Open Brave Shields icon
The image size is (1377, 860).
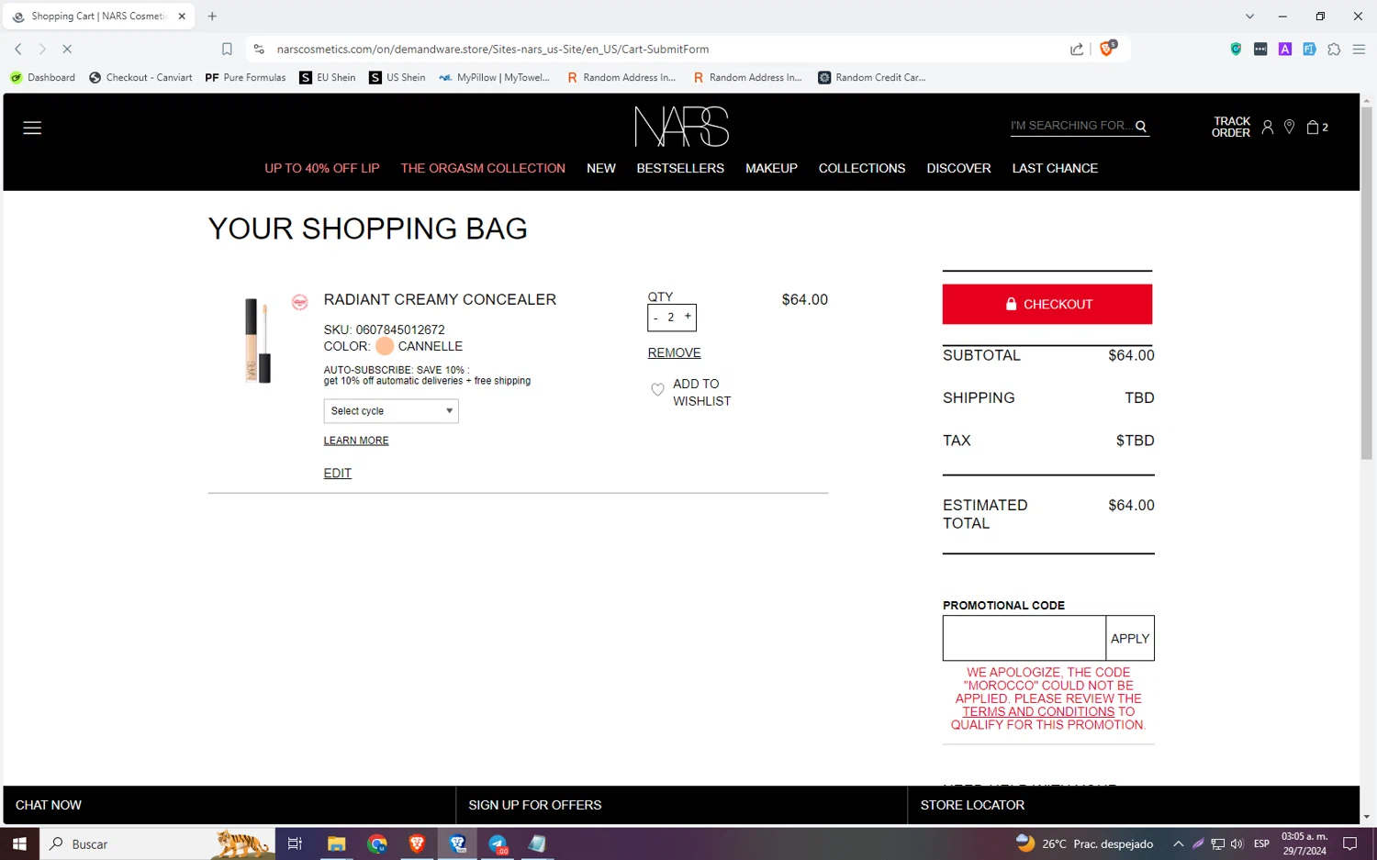click(1107, 48)
